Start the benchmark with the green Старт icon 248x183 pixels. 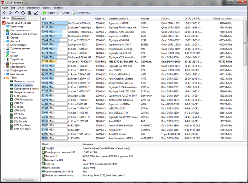(x=45, y=13)
